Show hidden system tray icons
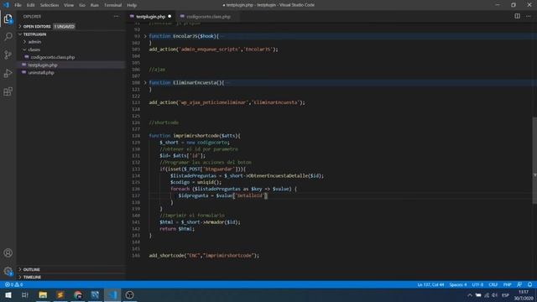 pyautogui.click(x=470, y=295)
